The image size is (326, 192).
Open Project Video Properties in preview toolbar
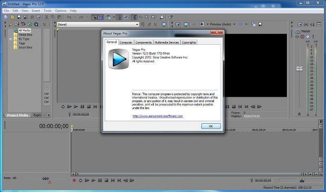(x=177, y=24)
